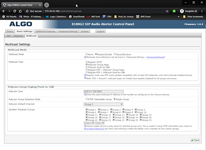Open a new browser tab

tap(47, 5)
